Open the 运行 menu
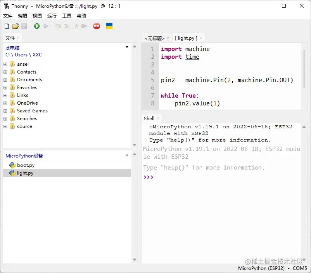Image resolution: width=311 pixels, height=273 pixels. click(52, 16)
